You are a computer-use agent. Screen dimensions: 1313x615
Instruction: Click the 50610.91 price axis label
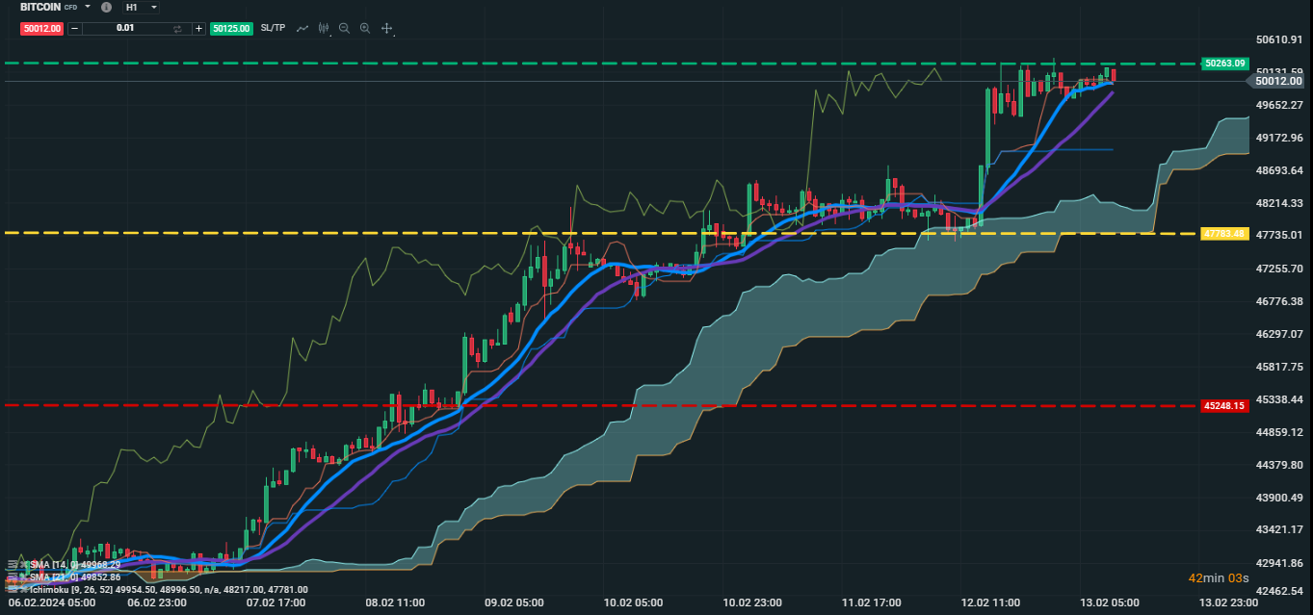pos(1279,39)
